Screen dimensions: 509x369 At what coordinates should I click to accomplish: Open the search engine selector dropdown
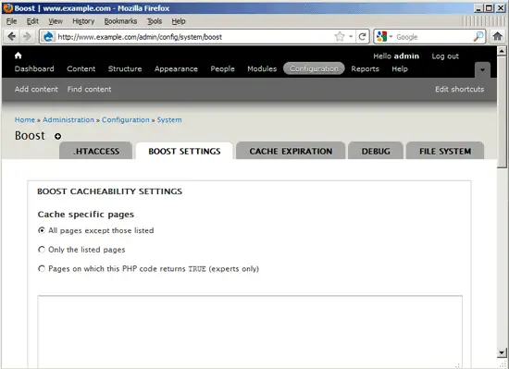point(391,37)
